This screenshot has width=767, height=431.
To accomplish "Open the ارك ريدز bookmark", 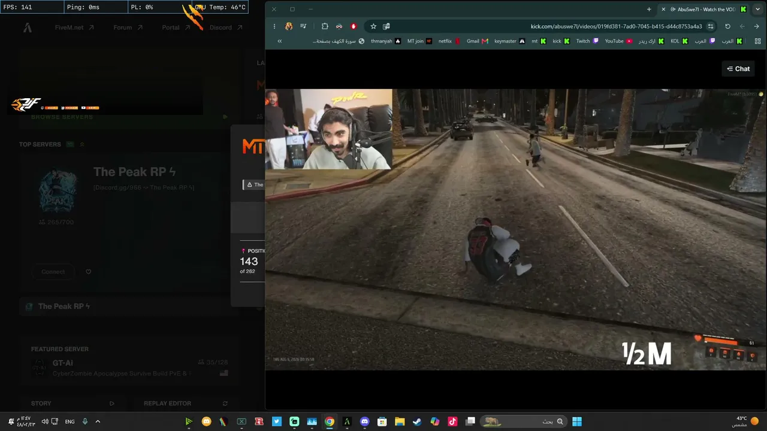I will pyautogui.click(x=651, y=41).
